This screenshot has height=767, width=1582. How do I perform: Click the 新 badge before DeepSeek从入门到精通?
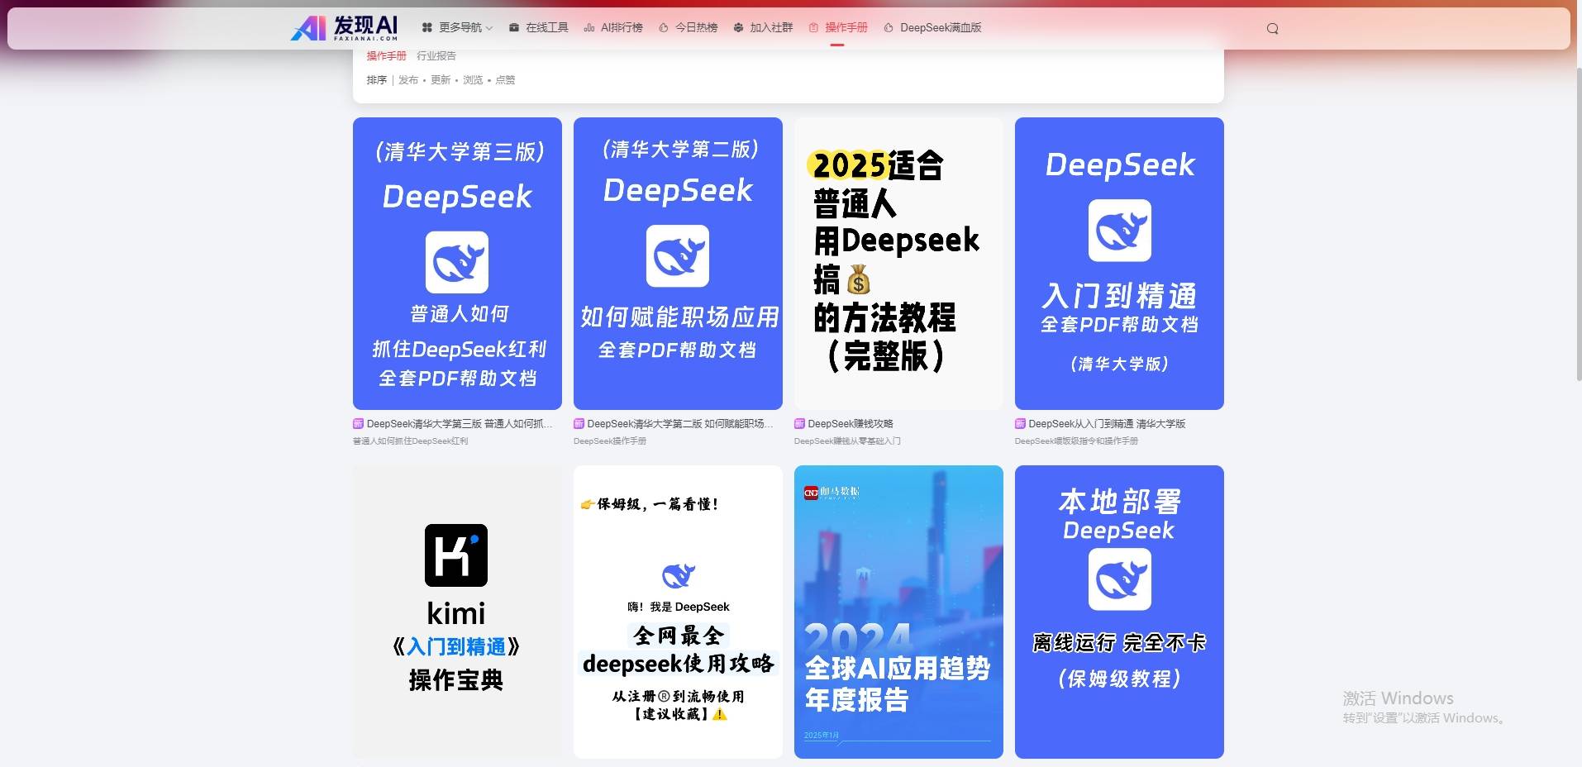[1020, 423]
